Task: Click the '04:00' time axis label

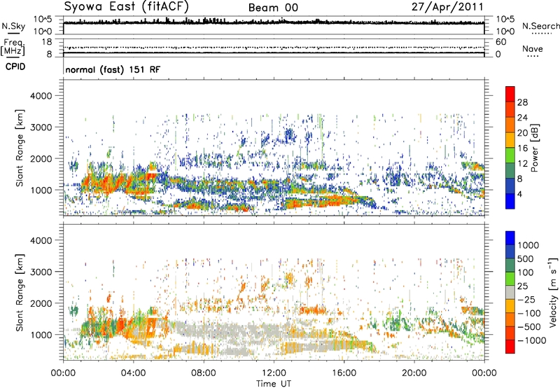Action: click(x=133, y=373)
